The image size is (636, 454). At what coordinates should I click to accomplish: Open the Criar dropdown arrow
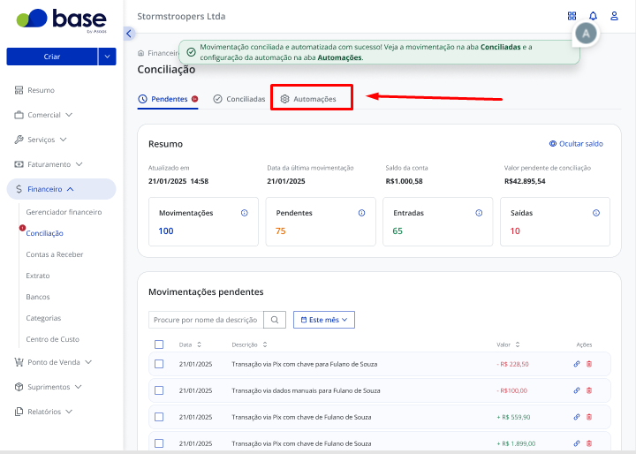[x=107, y=57]
